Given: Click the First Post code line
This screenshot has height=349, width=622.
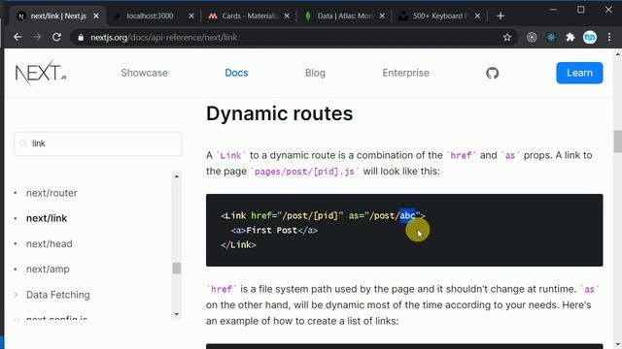Looking at the screenshot, I should point(274,231).
